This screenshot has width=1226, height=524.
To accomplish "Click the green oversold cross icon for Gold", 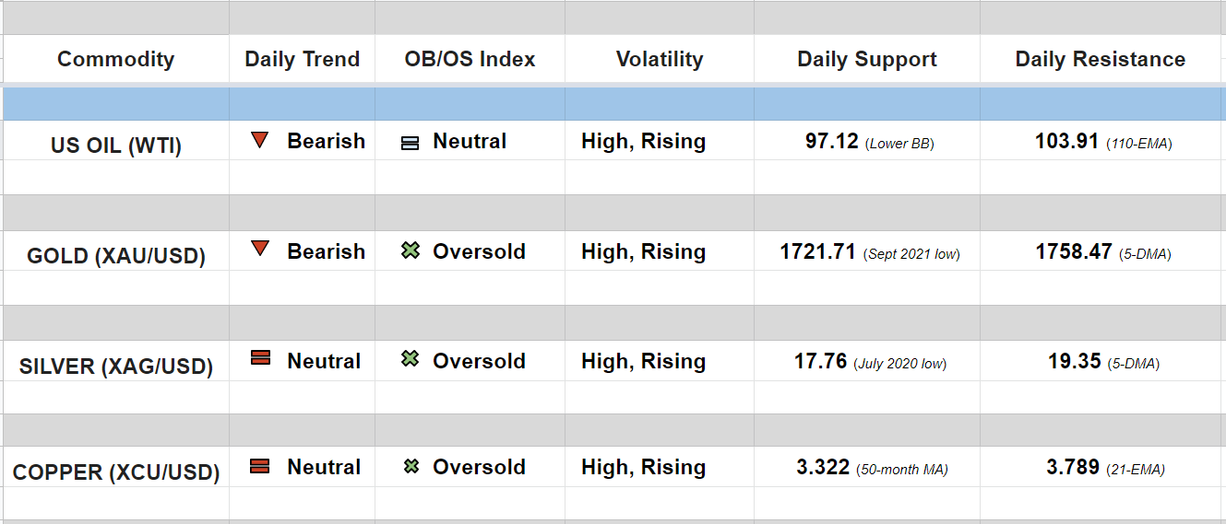I will click(x=411, y=250).
